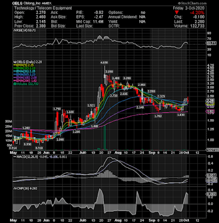Image resolution: width=219 pixels, height=223 pixels.
Task: Click the Prev Close value 2.380
Action: (40, 26)
